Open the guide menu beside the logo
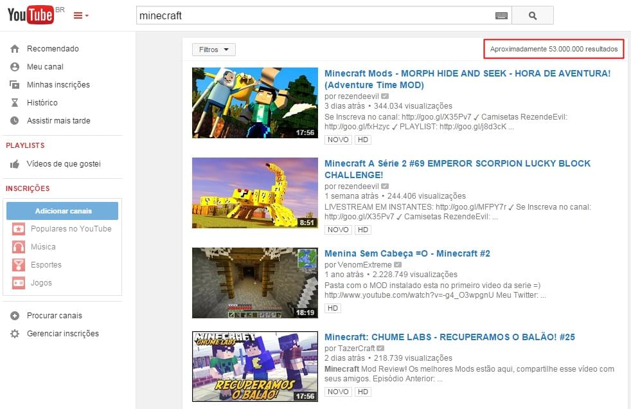This screenshot has height=409, width=631. [x=81, y=15]
